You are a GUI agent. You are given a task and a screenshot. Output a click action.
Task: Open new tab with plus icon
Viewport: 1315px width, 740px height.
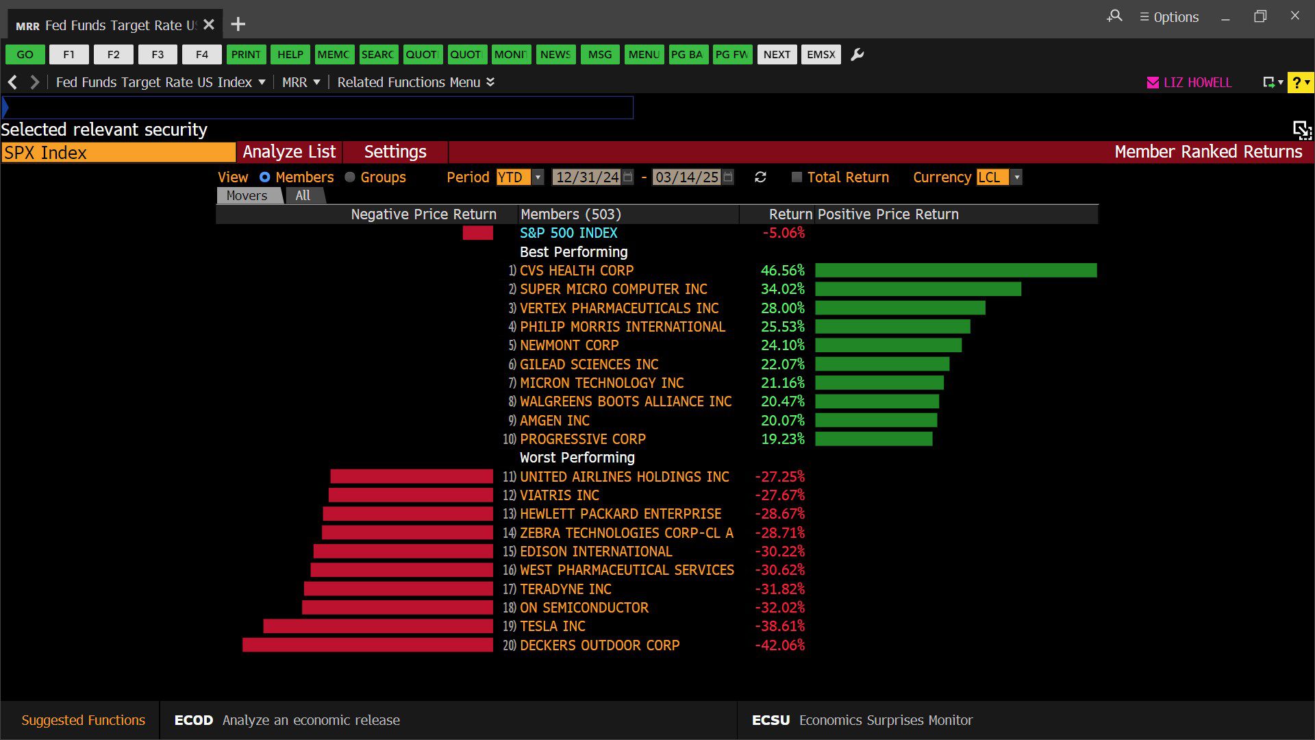[x=238, y=25]
